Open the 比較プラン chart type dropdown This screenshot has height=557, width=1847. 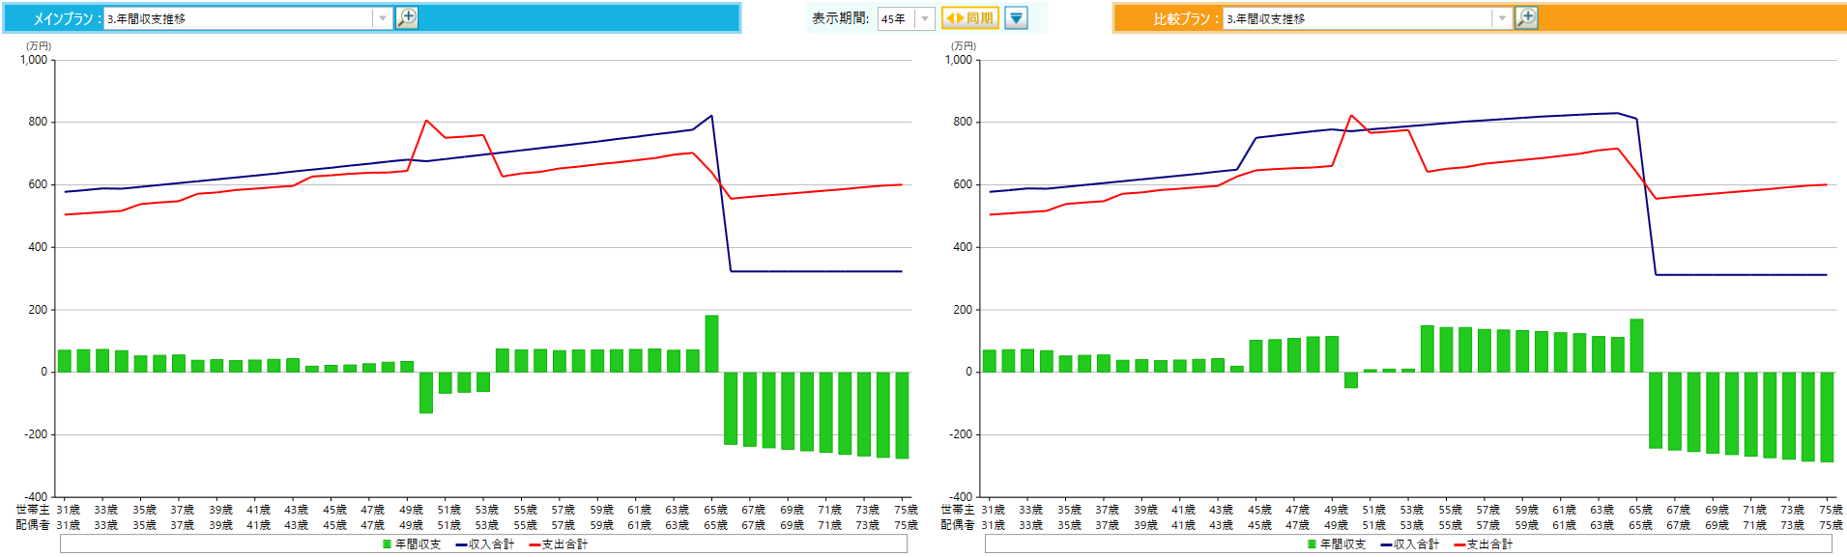pyautogui.click(x=1502, y=18)
